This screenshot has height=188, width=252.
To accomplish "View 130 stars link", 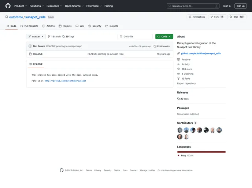I will [185, 69].
